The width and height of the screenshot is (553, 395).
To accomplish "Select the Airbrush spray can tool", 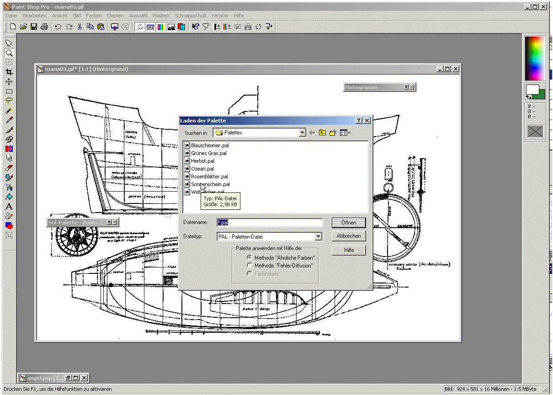I will (9, 187).
